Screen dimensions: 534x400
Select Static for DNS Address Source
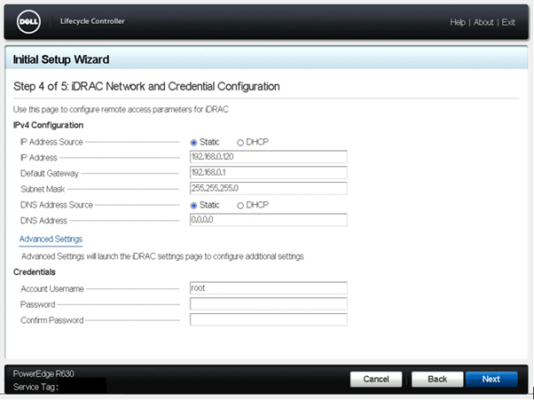(193, 205)
